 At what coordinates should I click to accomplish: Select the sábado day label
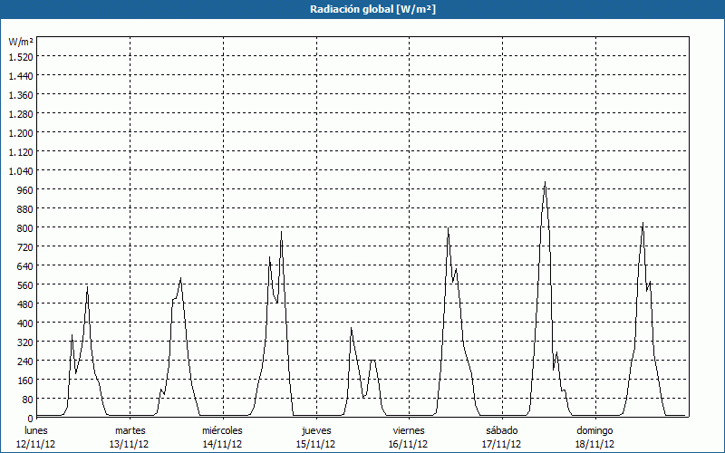502,430
